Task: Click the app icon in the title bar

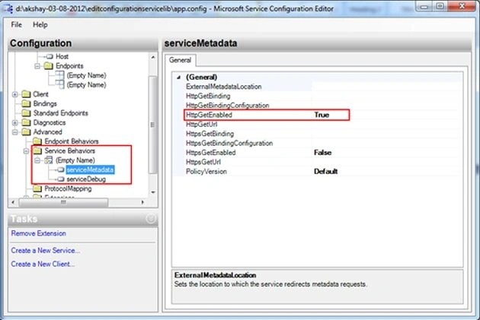Action: (8, 8)
